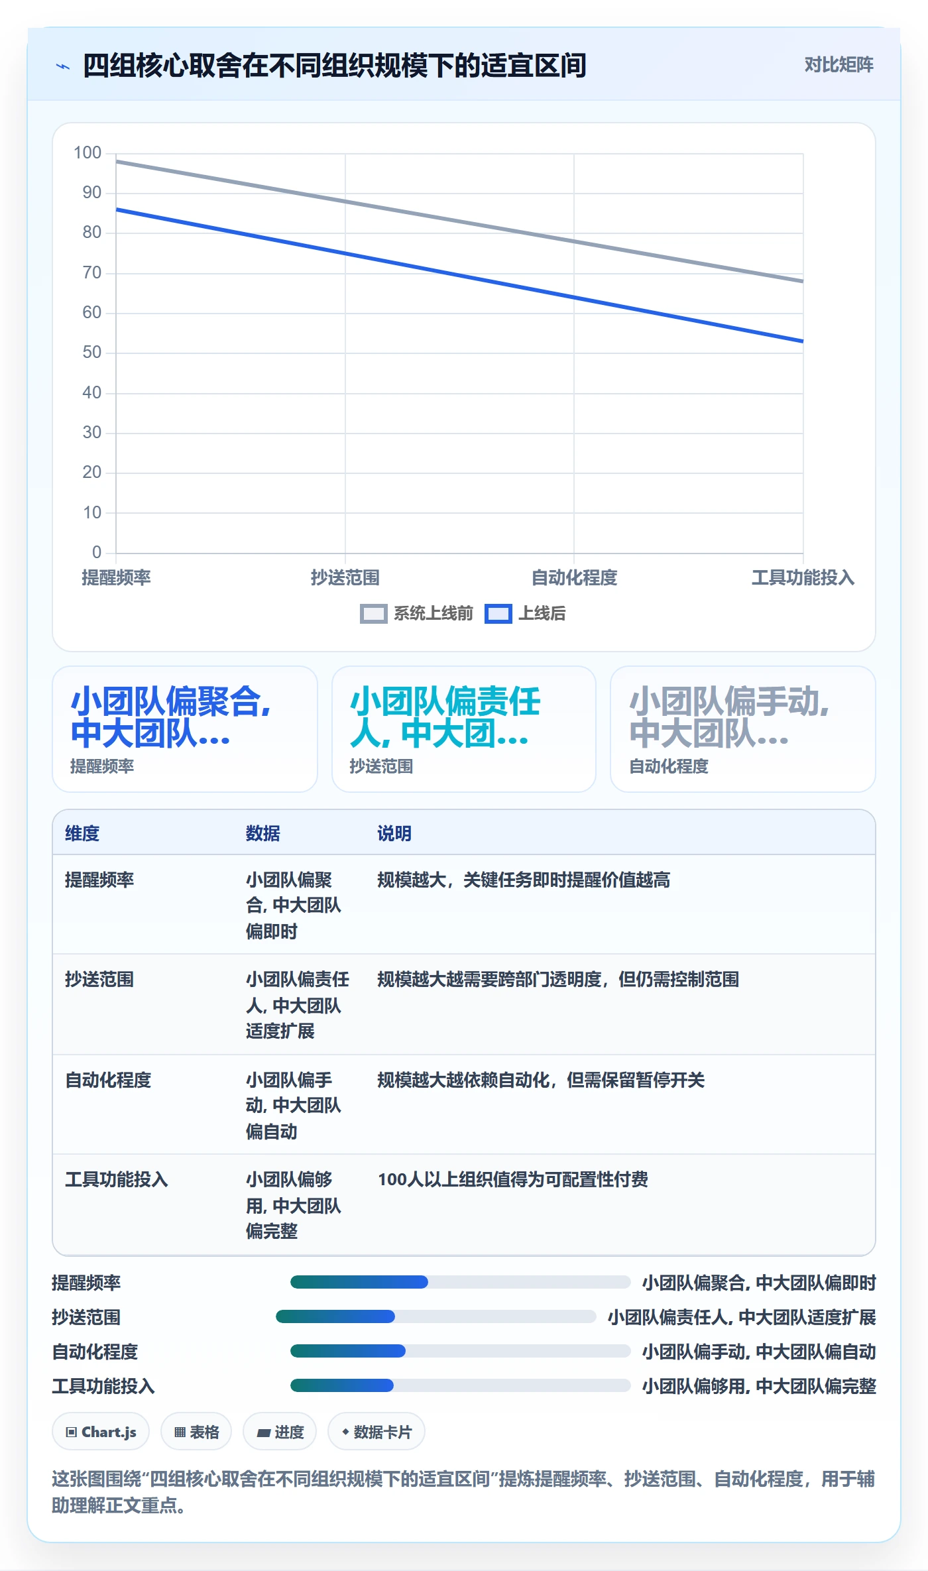
Task: Click the "抄送范围" x-axis label on the chart
Action: click(x=345, y=577)
